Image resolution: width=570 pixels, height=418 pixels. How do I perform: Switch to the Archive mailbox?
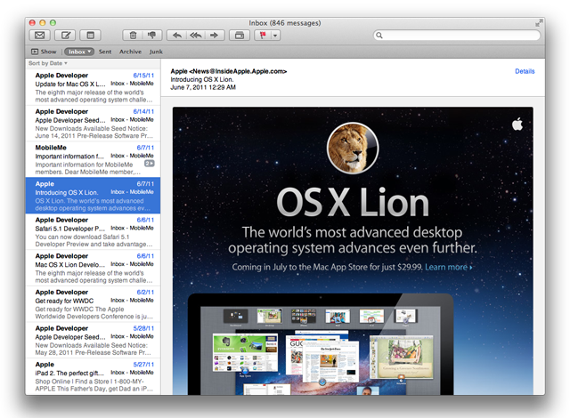130,52
